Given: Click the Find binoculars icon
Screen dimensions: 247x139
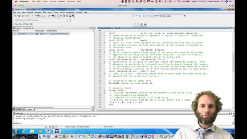Looking at the screenshot, I should pos(53,16).
